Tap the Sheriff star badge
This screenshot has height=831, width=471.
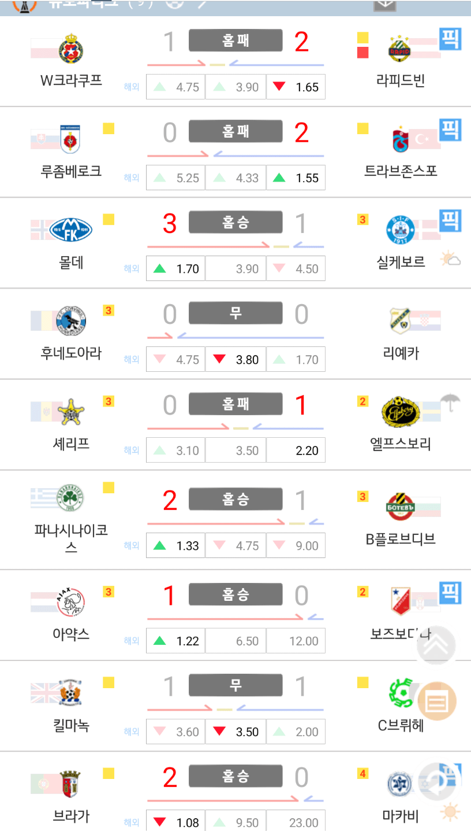(x=71, y=411)
